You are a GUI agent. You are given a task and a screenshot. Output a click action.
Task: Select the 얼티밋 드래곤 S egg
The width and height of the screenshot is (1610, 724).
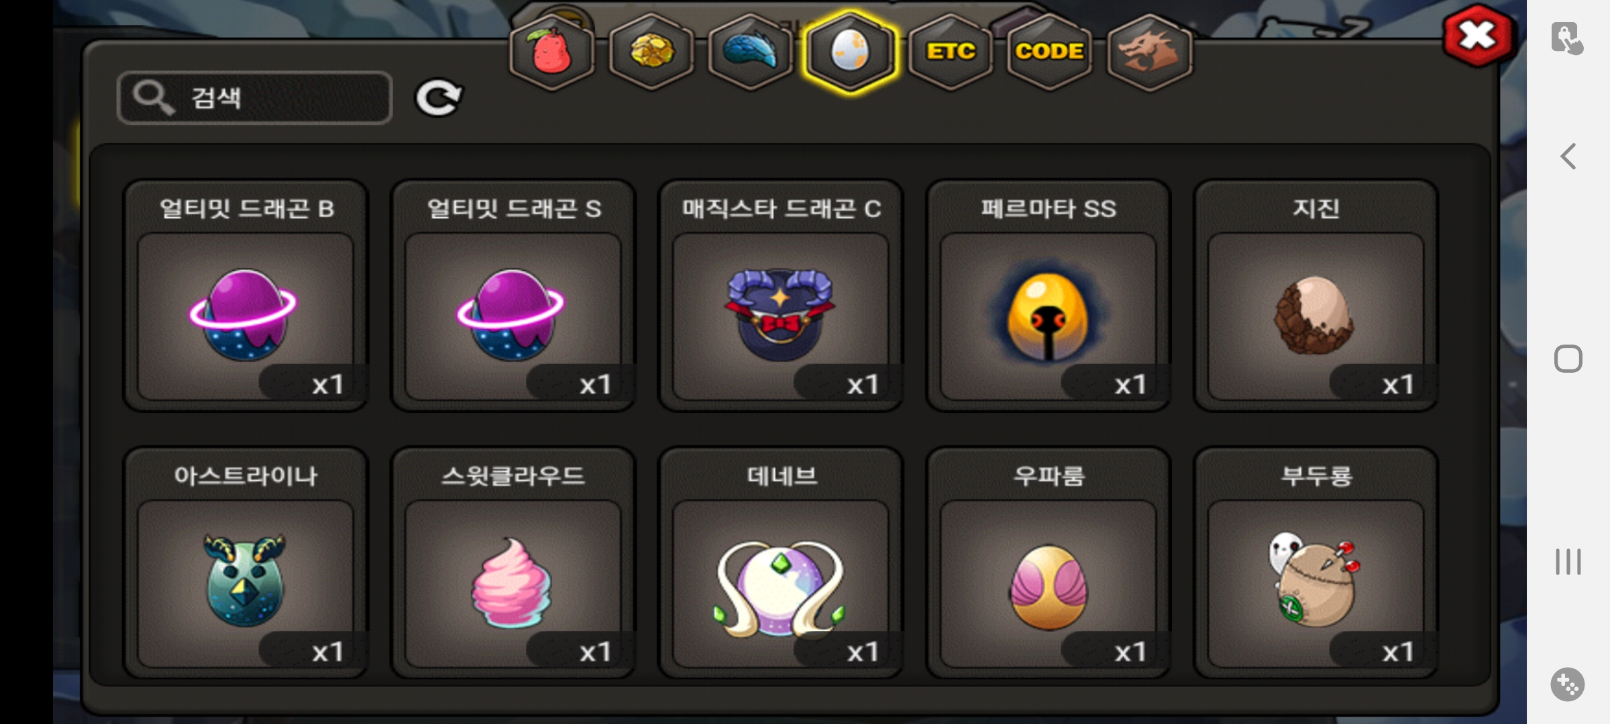point(513,296)
